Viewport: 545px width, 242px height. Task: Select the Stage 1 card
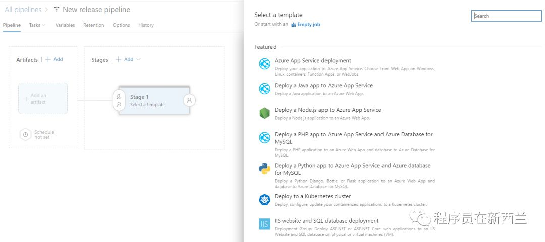(154, 100)
